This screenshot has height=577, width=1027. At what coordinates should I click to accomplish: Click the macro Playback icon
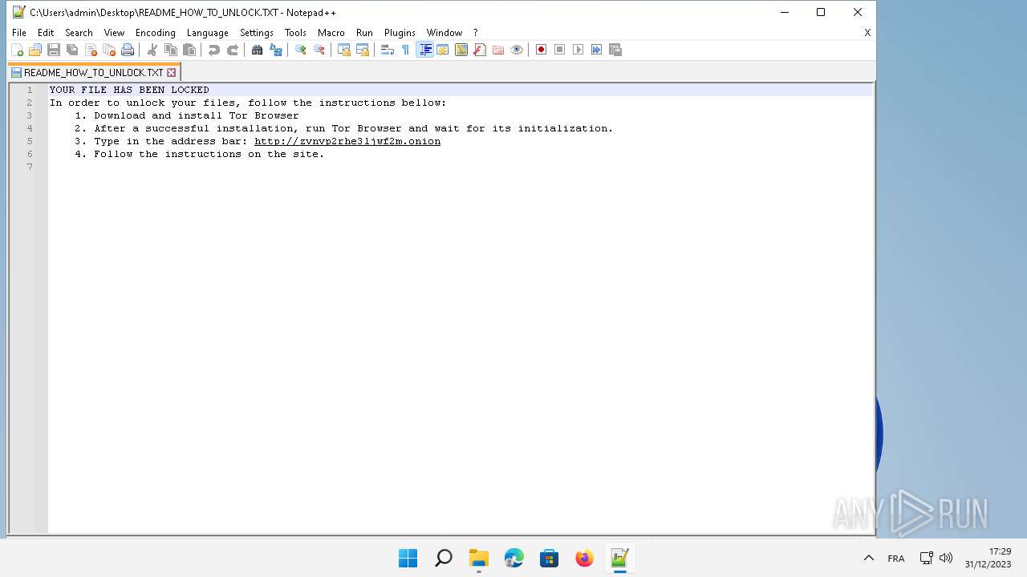point(578,50)
